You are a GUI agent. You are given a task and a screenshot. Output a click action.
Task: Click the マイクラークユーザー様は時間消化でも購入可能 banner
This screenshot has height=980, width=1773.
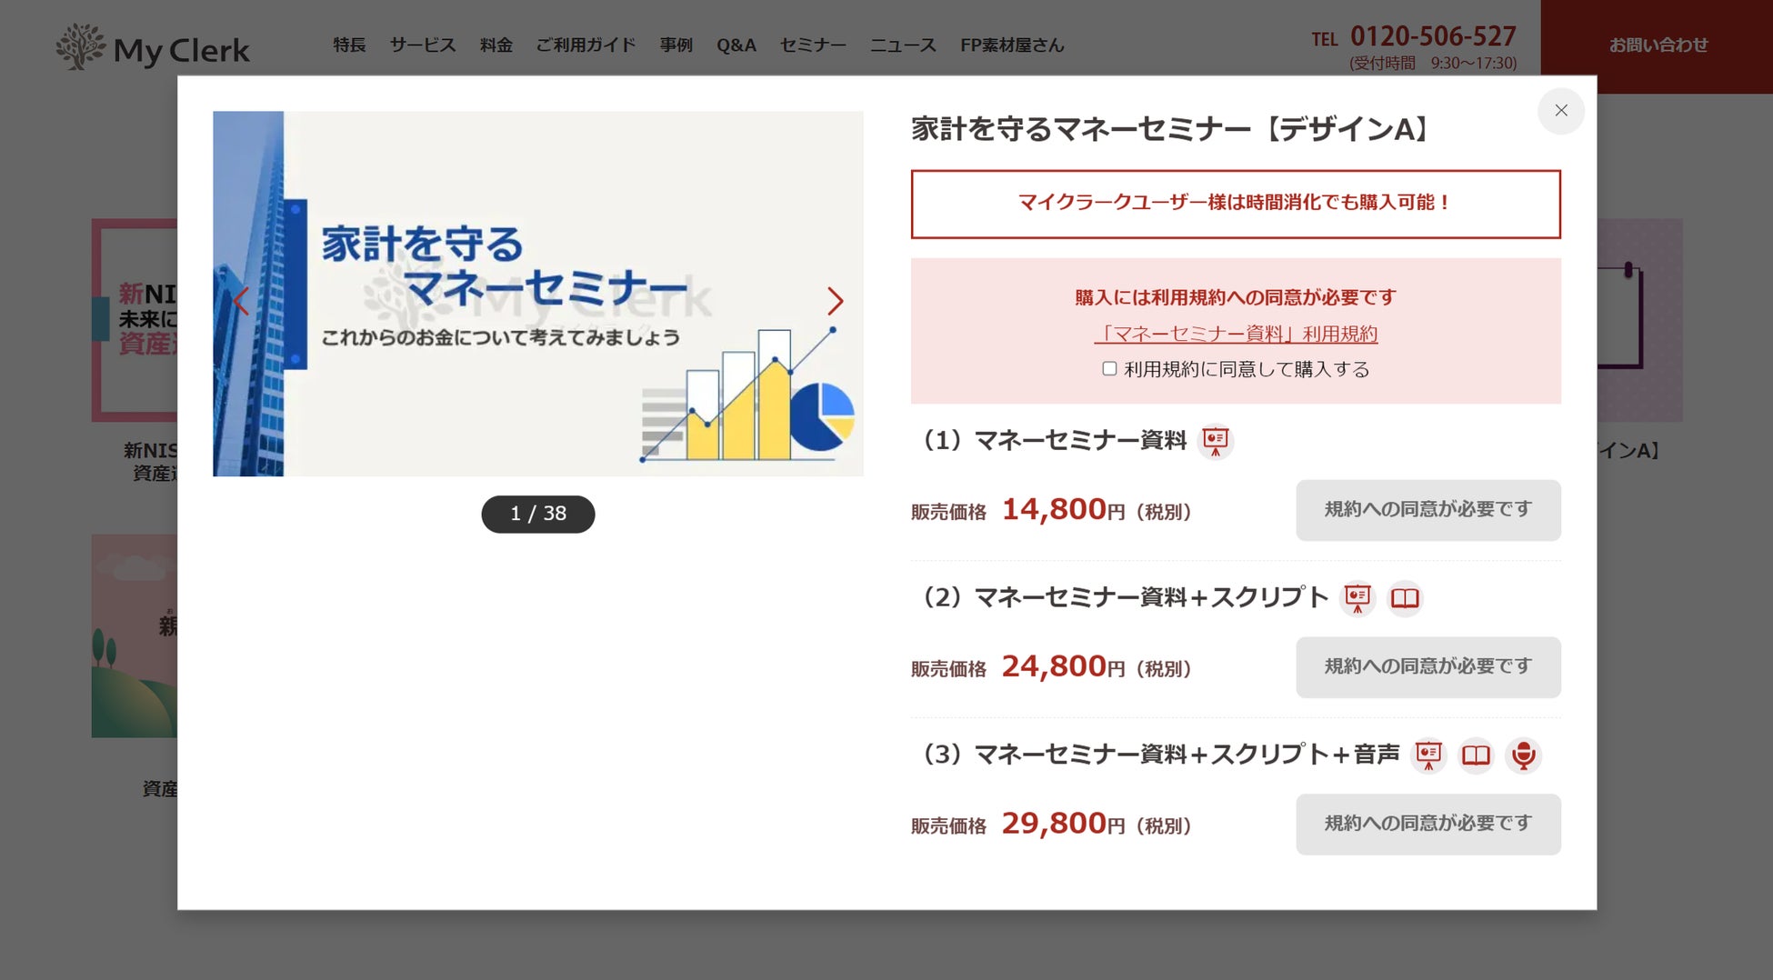point(1236,204)
